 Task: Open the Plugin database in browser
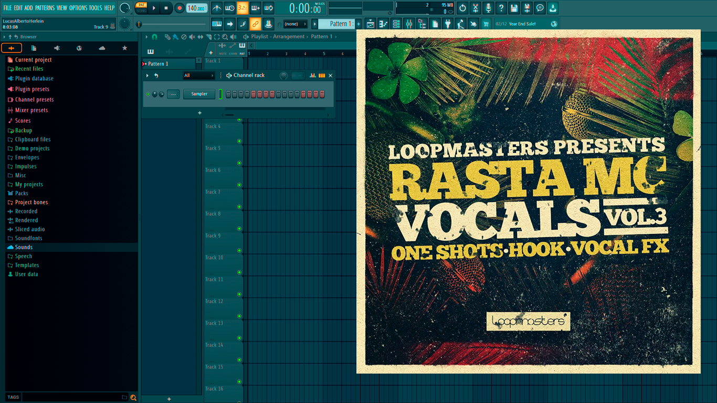[34, 79]
